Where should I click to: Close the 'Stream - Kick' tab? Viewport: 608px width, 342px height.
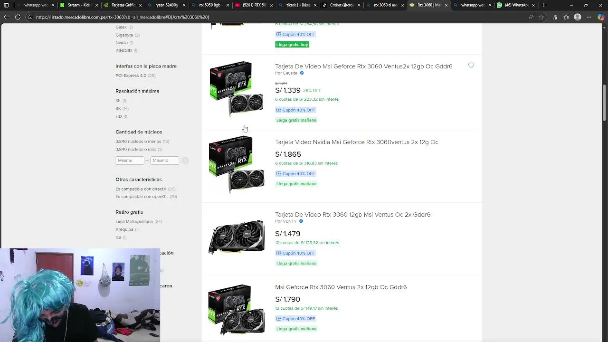[x=97, y=5]
